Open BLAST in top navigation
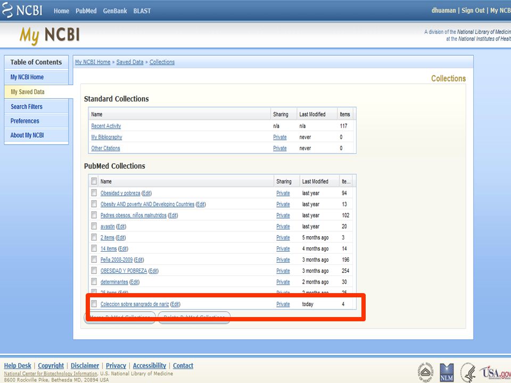 (x=142, y=11)
